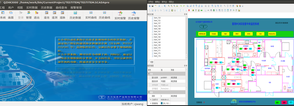Open the 画面 toolbar icon in QZHK3000

11,13
